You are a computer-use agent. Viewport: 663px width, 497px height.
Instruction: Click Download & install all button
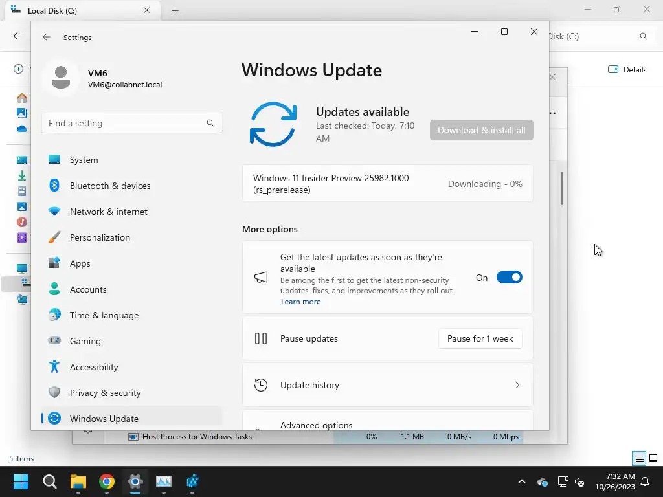coord(482,130)
